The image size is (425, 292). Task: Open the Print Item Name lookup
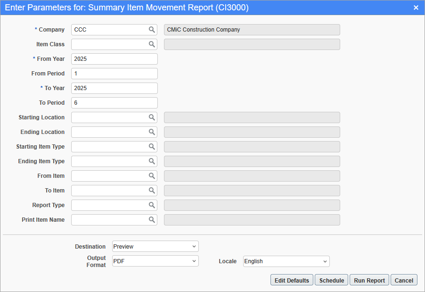coord(152,219)
